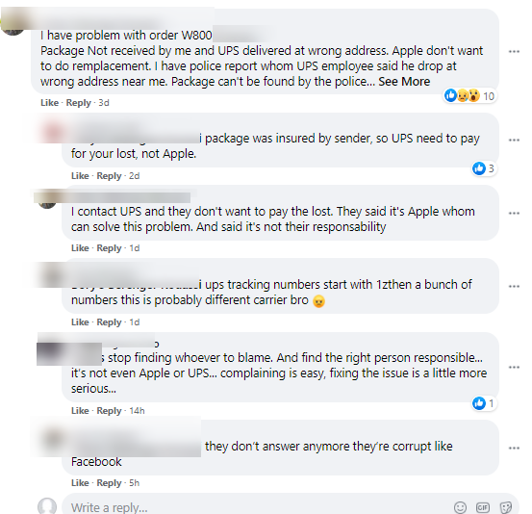This screenshot has width=532, height=514.
Task: Open options on 'stop finding whoever to blame' reply
Action: (x=514, y=367)
